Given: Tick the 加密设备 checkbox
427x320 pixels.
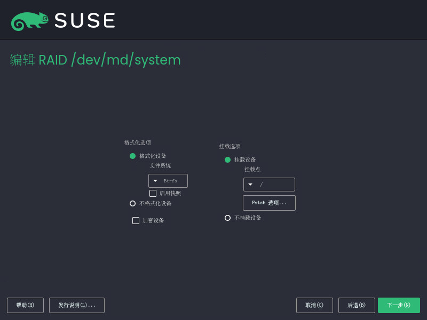Looking at the screenshot, I should point(136,220).
